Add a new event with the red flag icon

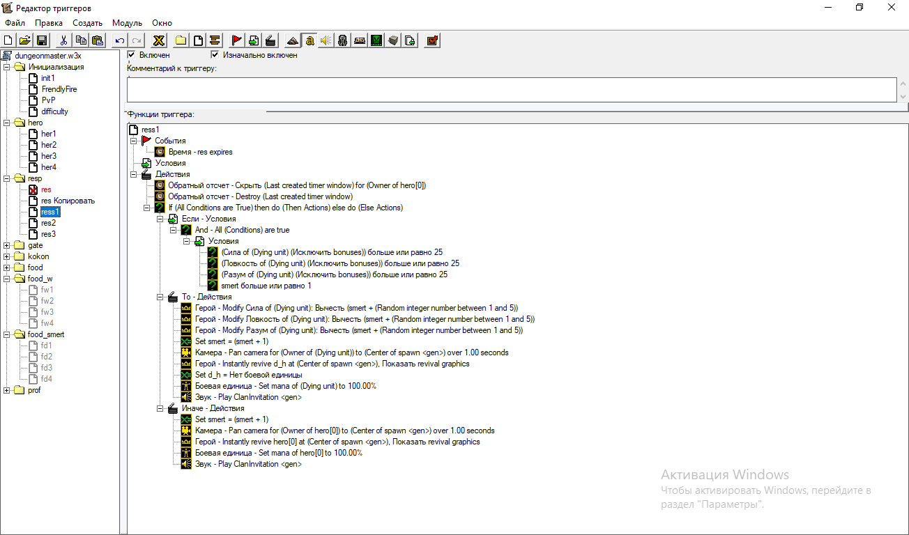tap(237, 40)
